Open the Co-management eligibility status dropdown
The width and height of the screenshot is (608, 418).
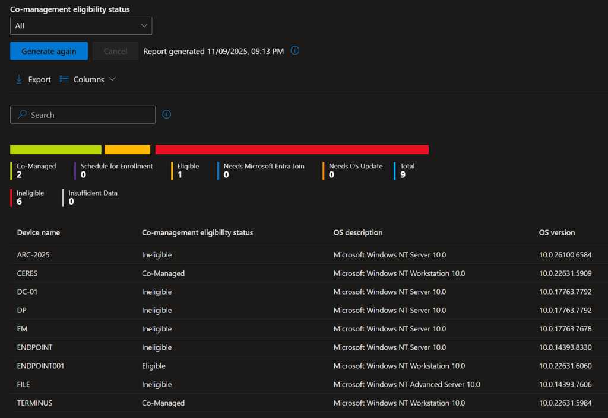click(81, 26)
